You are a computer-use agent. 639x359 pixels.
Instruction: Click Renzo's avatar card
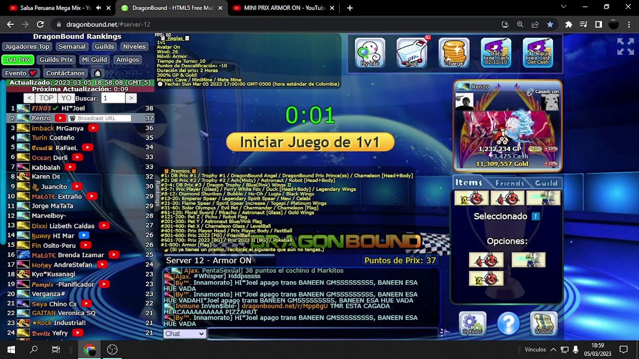pos(508,126)
